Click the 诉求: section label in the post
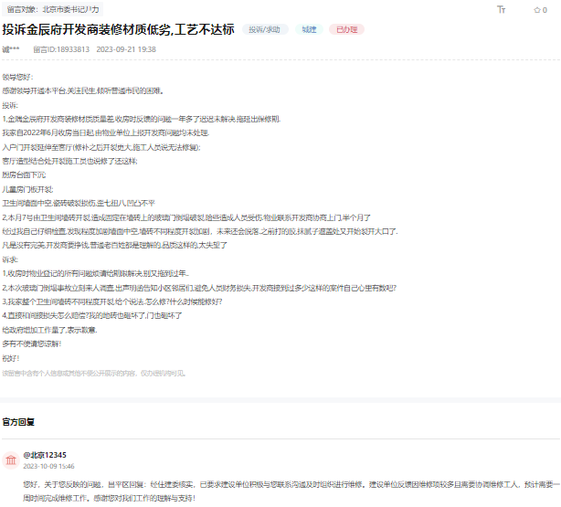The width and height of the screenshot is (561, 507). pyautogui.click(x=10, y=259)
